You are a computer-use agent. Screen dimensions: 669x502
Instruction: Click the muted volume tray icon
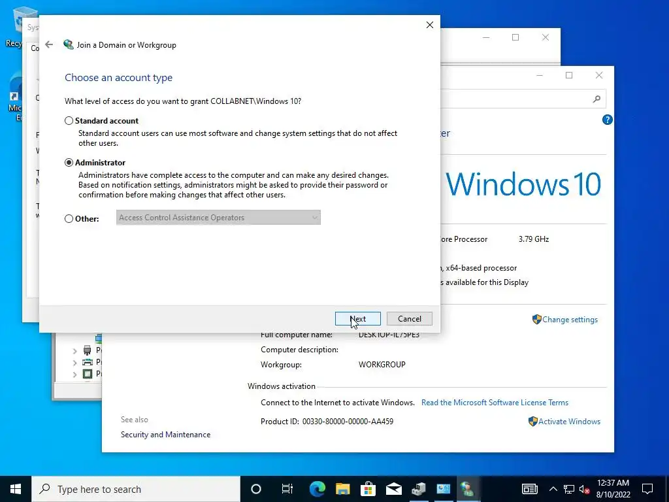click(x=584, y=489)
